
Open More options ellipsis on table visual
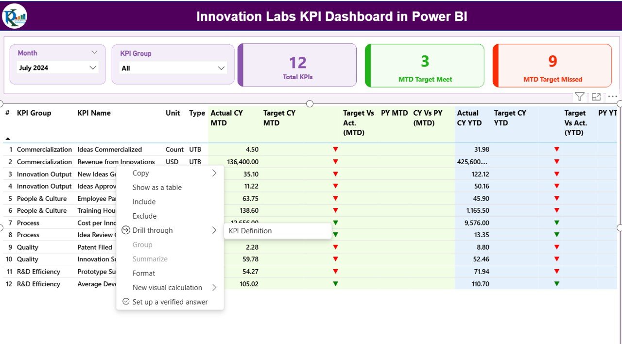tap(612, 97)
